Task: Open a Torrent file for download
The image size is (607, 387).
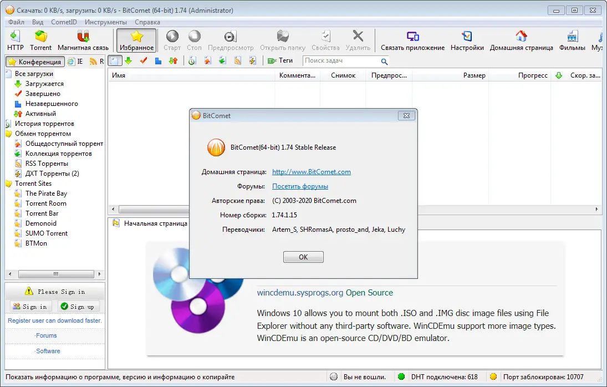Action: 41,39
